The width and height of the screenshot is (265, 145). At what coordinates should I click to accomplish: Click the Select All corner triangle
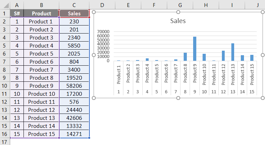point(6,6)
